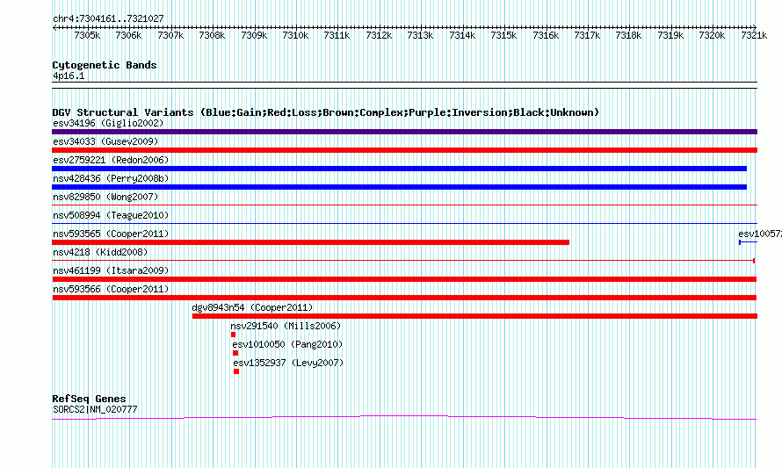Open variant nsv428436 (Perry2008b) label
782x468 pixels.
coord(111,178)
